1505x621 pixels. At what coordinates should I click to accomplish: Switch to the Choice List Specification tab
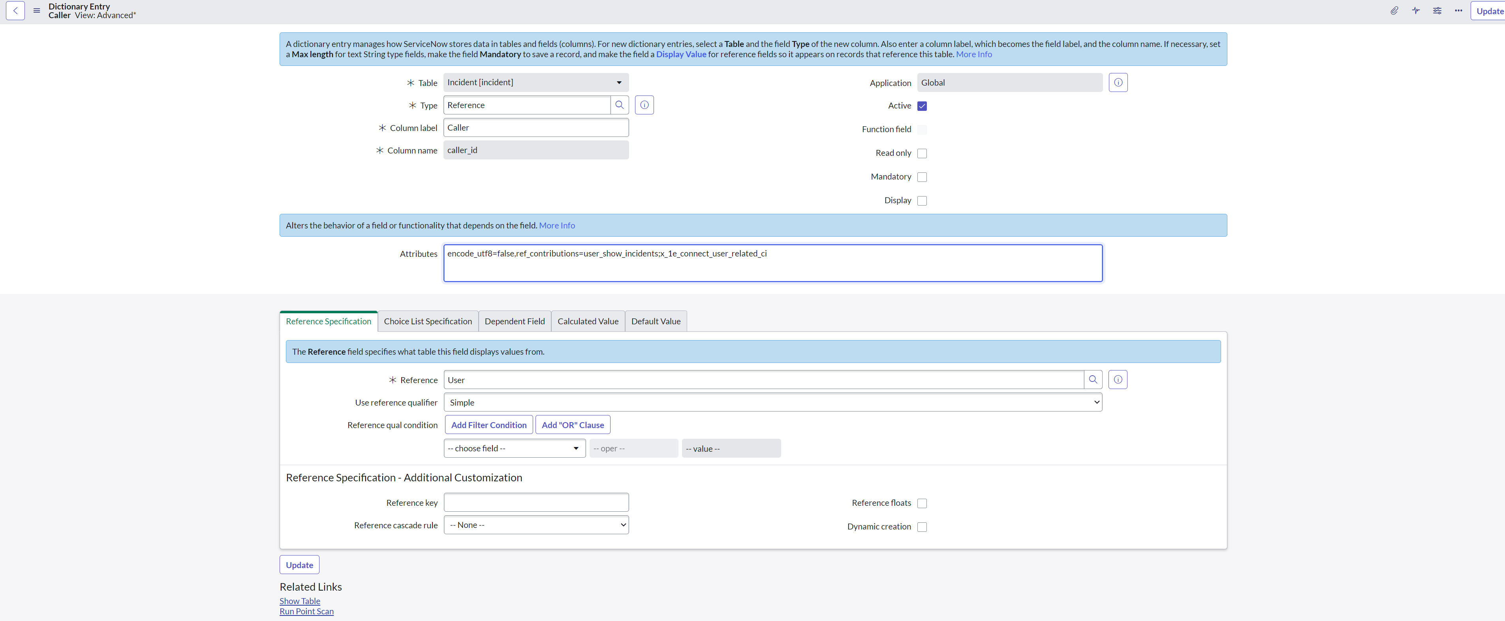(428, 321)
